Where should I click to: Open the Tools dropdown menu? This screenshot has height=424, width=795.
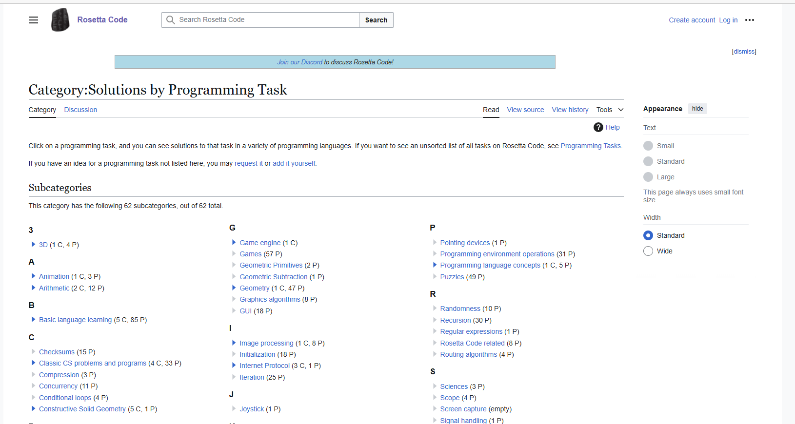coord(610,110)
